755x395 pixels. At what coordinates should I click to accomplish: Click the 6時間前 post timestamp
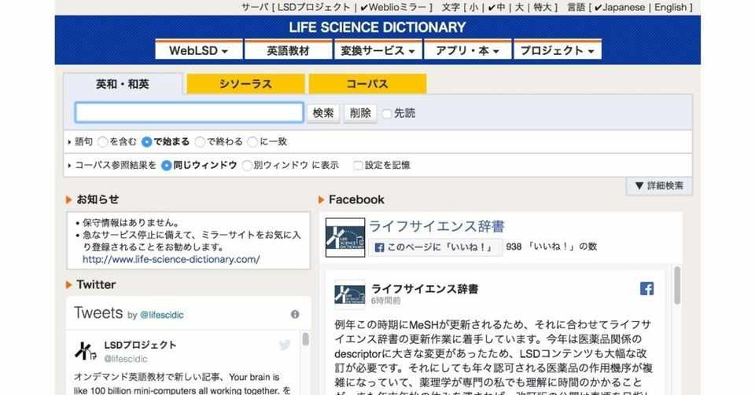385,301
